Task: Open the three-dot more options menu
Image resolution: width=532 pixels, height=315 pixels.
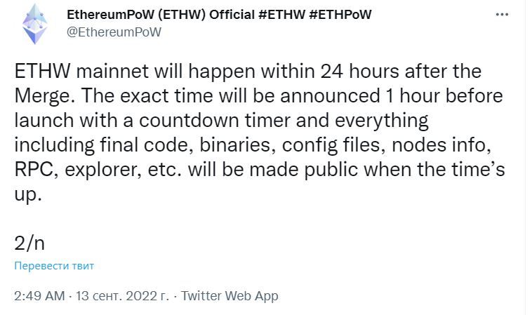Action: click(502, 15)
